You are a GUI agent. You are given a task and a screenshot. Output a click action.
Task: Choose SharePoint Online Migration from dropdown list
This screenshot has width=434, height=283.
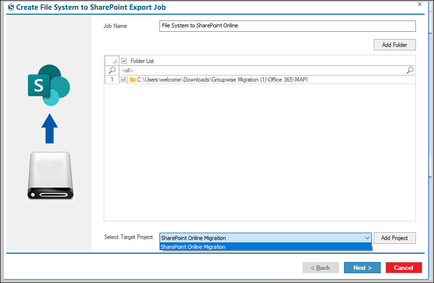266,247
